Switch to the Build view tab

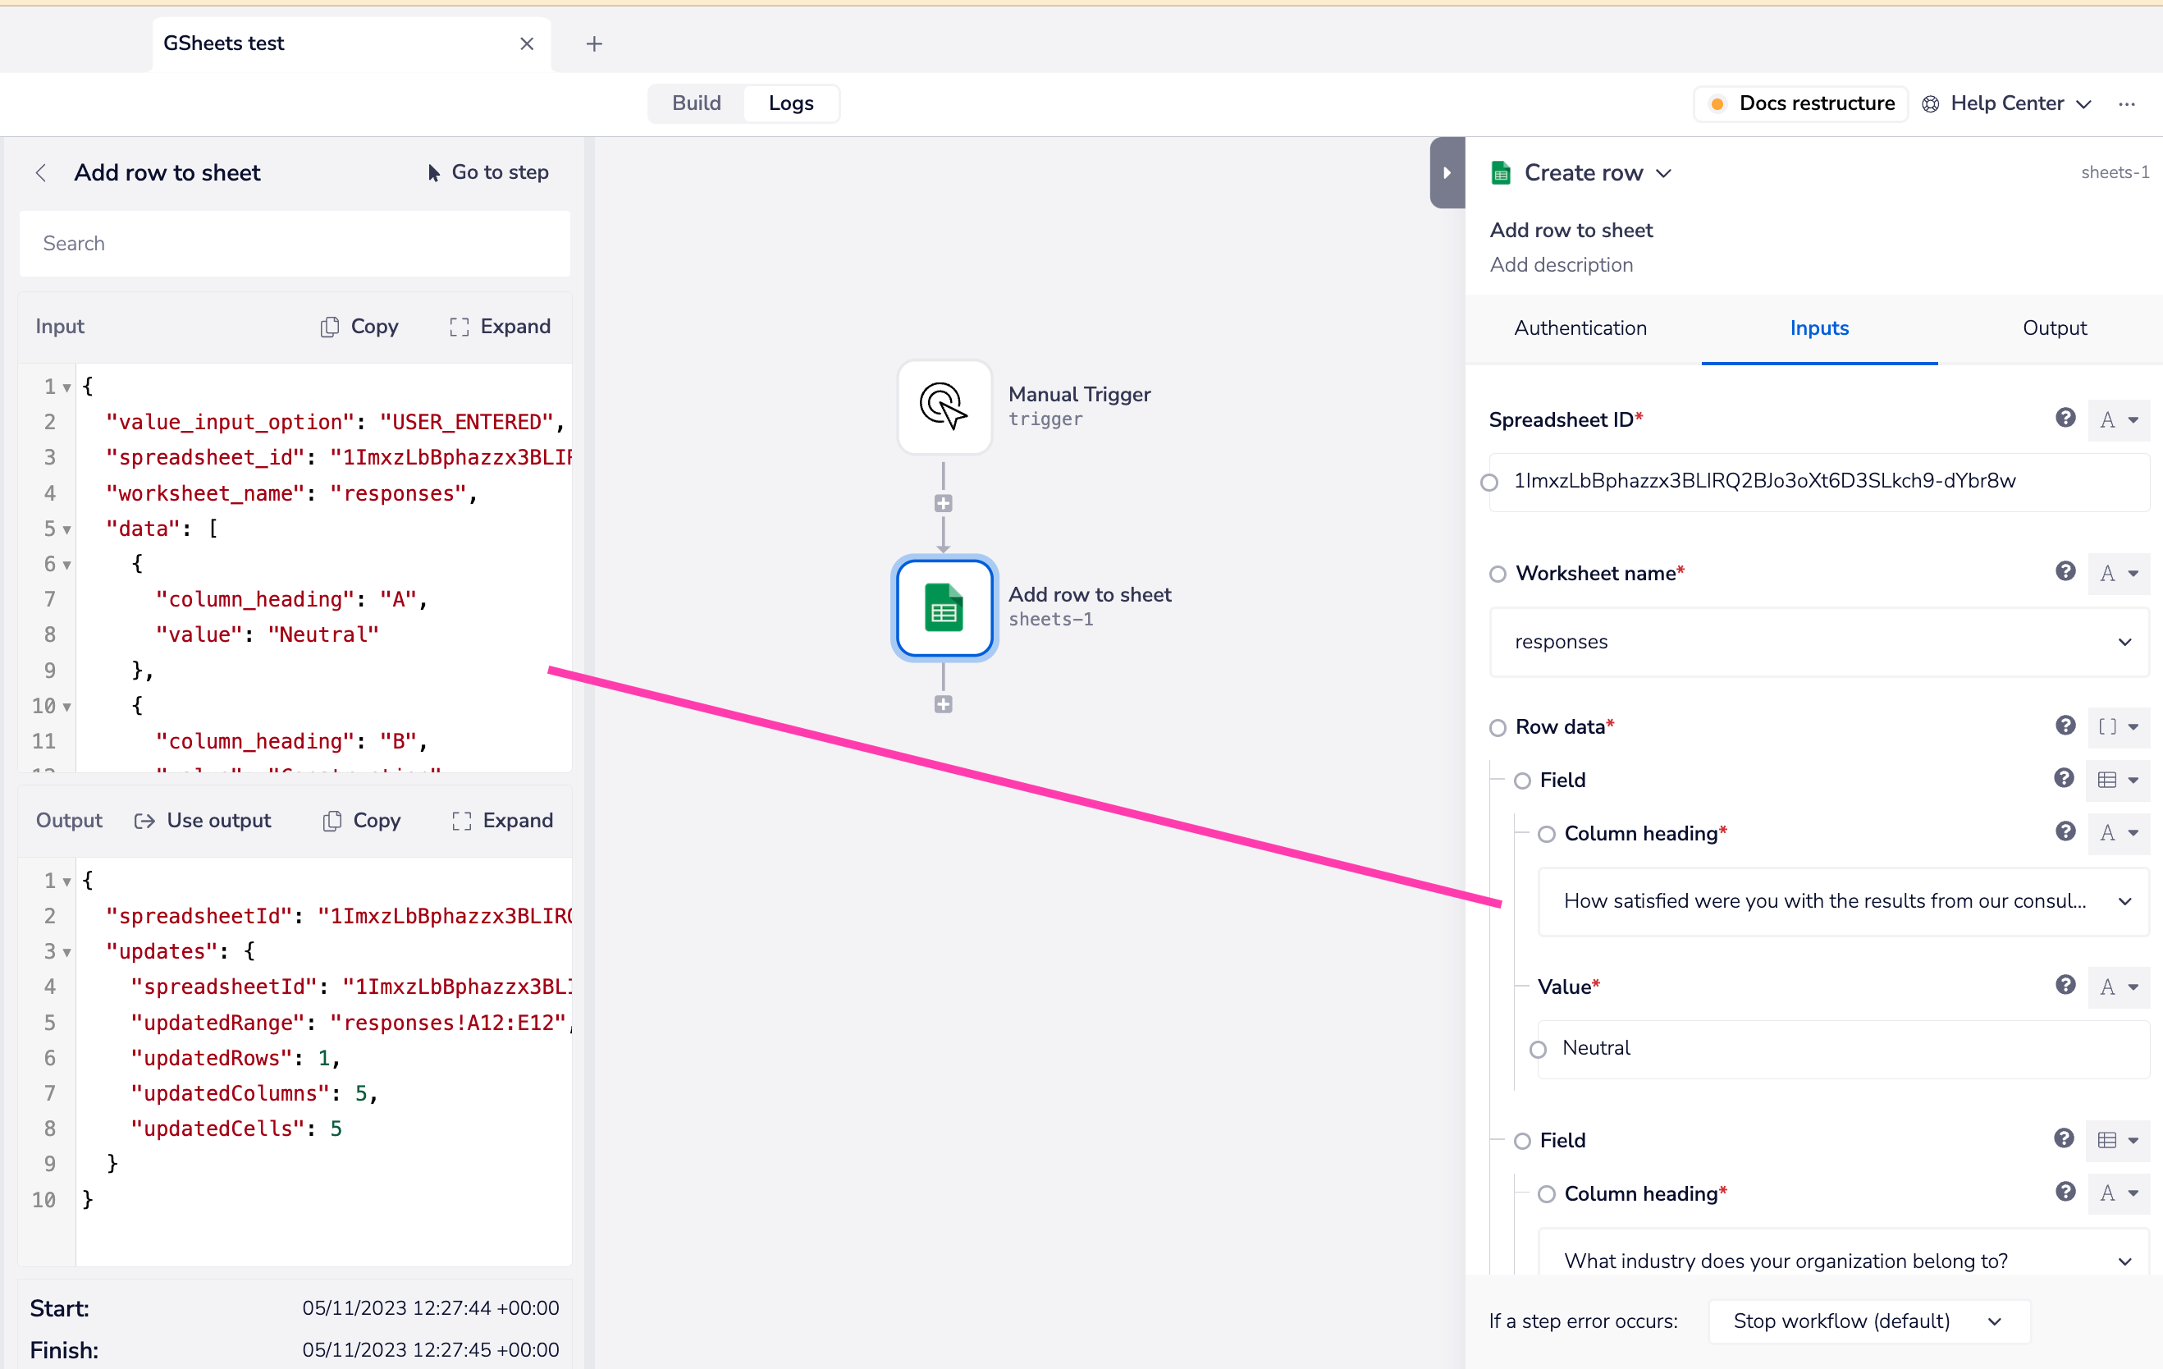pyautogui.click(x=696, y=103)
